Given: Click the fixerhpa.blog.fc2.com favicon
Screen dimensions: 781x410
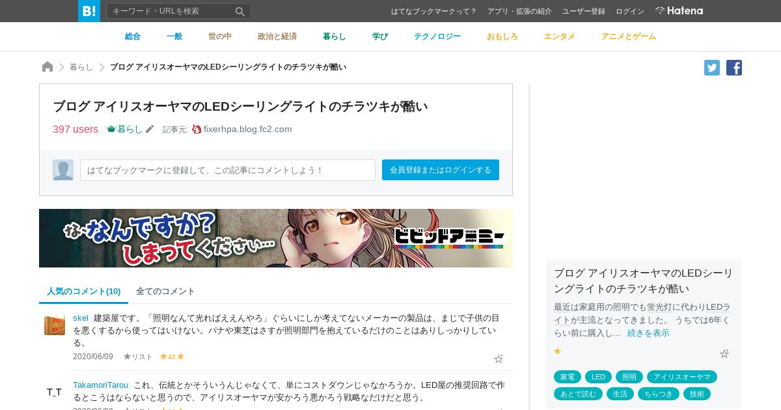Looking at the screenshot, I should pos(197,129).
